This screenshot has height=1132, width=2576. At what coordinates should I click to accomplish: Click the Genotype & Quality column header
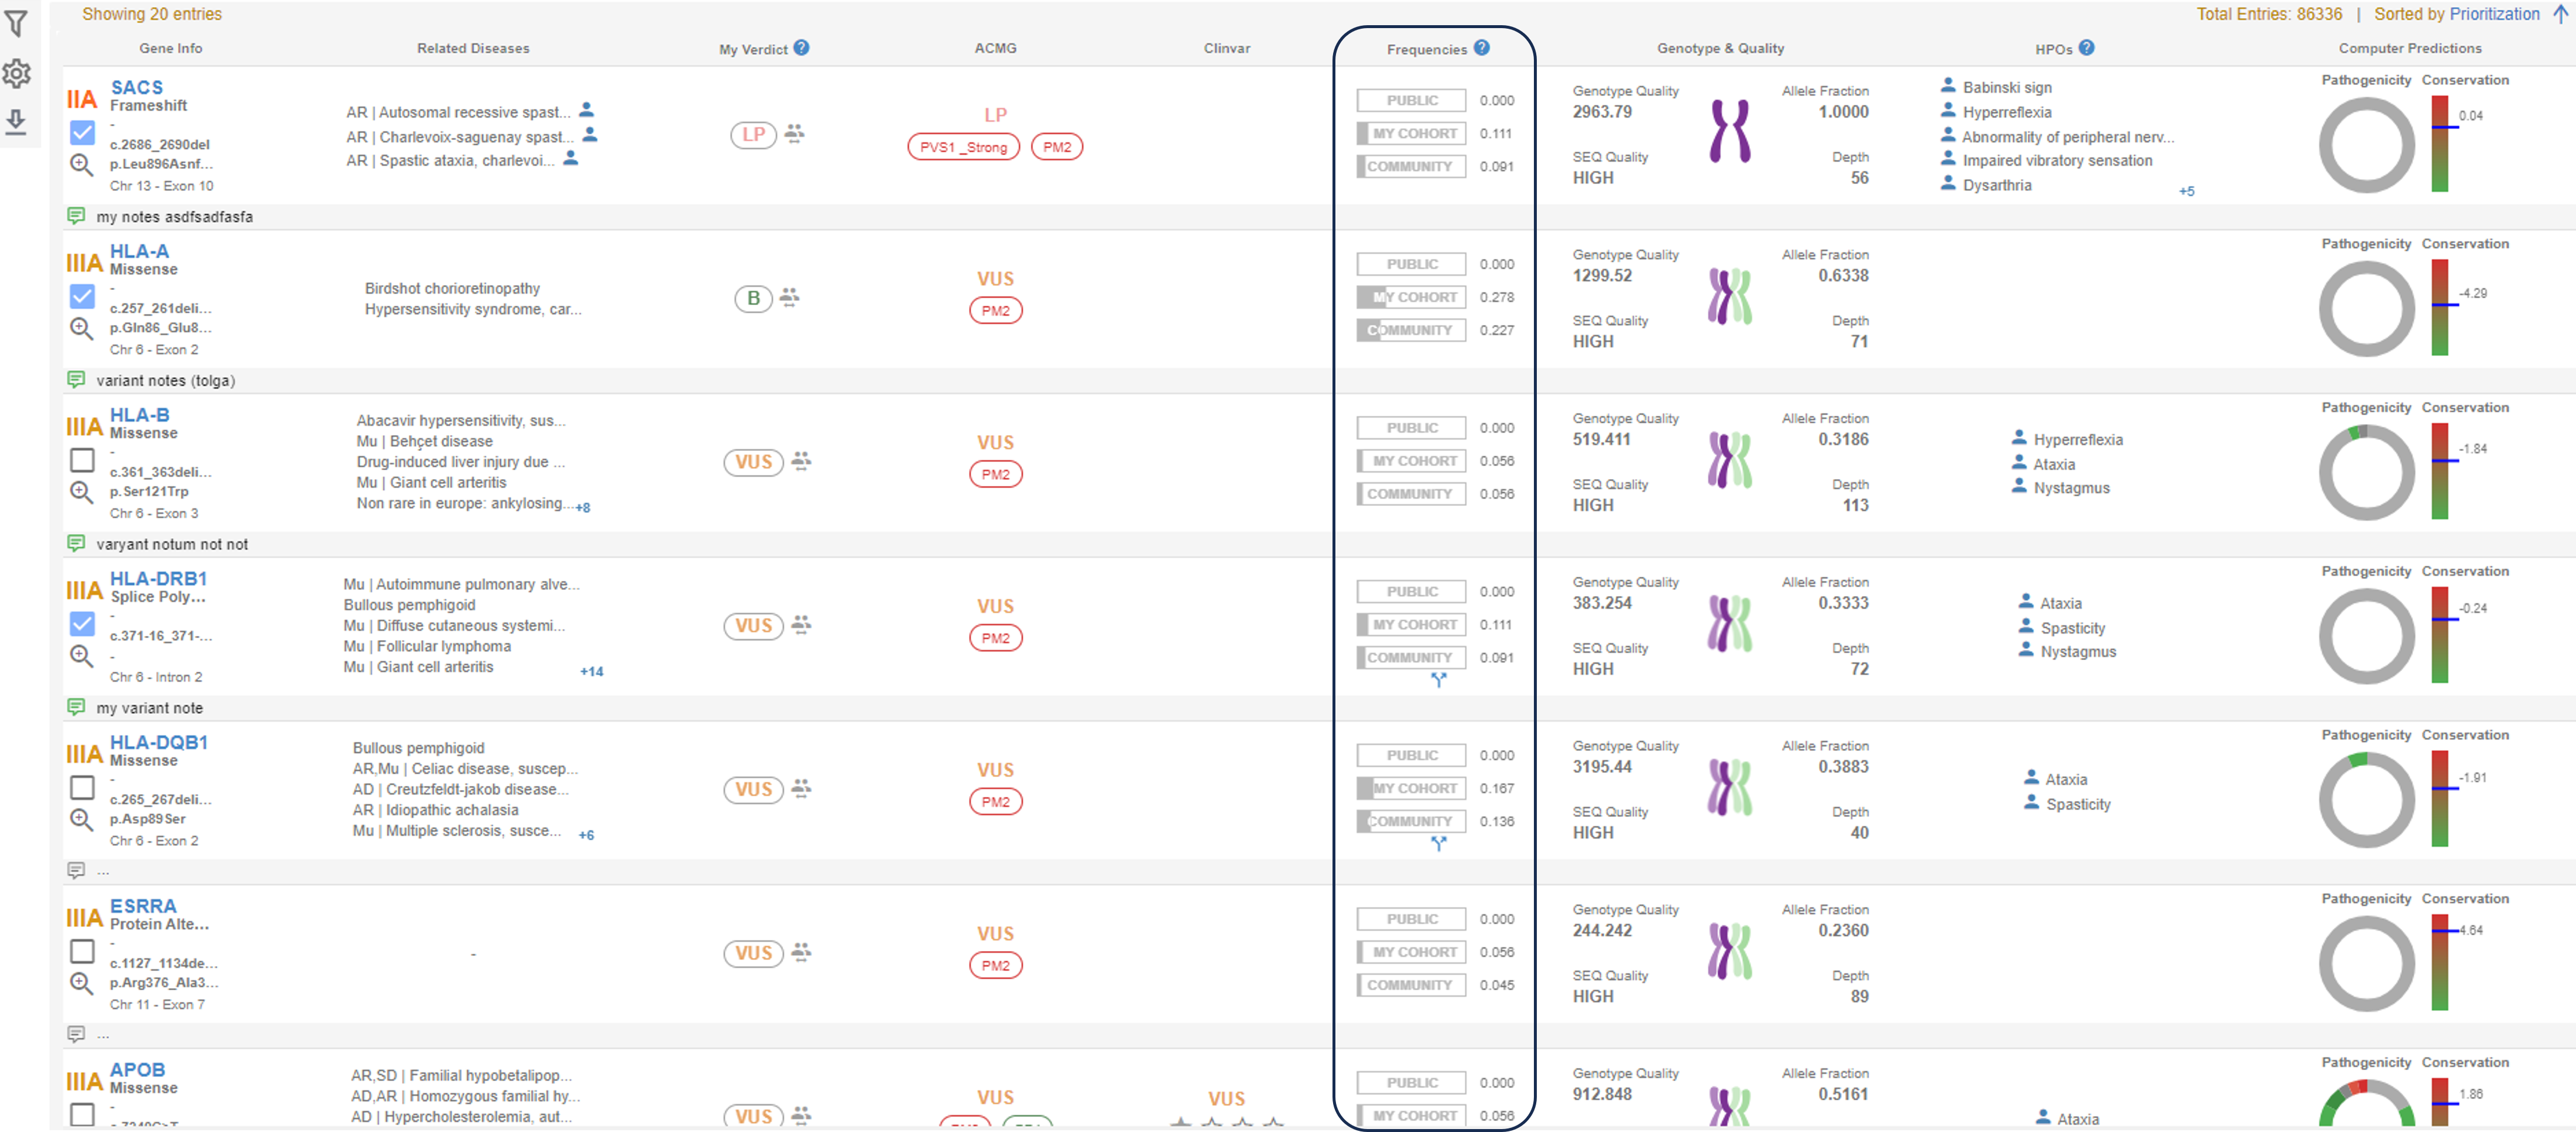click(1720, 48)
